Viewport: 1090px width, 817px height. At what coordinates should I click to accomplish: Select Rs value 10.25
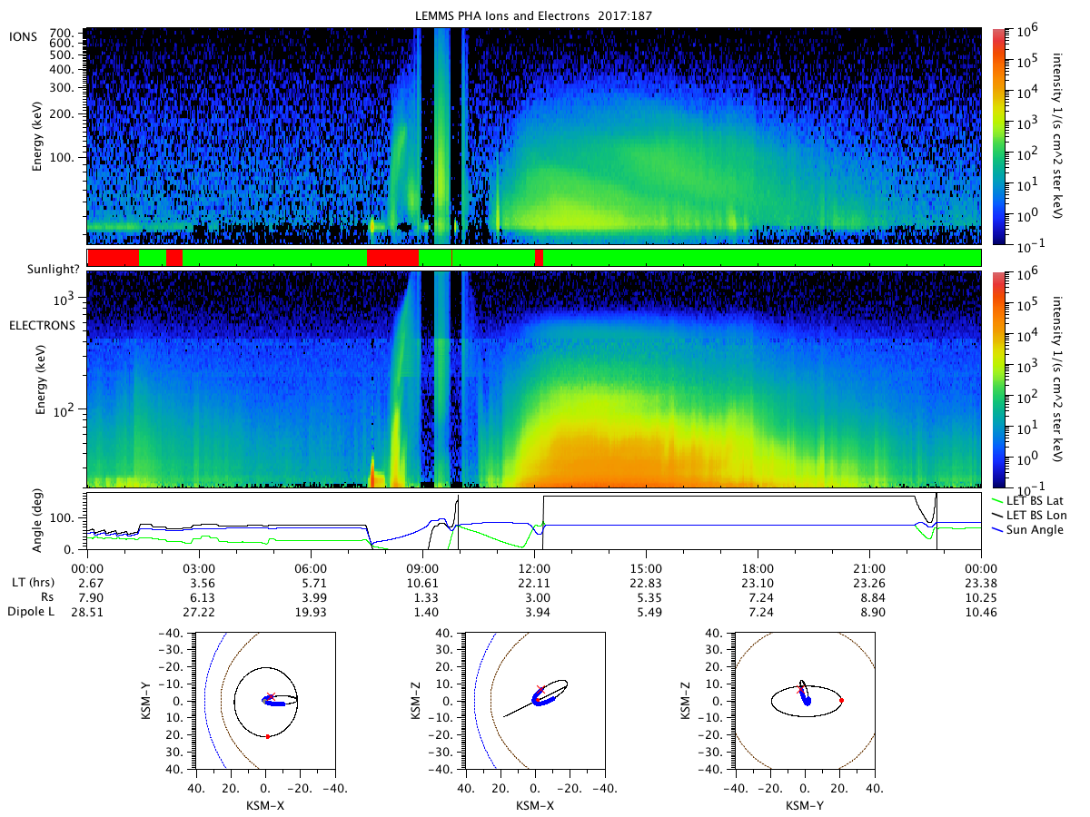coord(981,597)
